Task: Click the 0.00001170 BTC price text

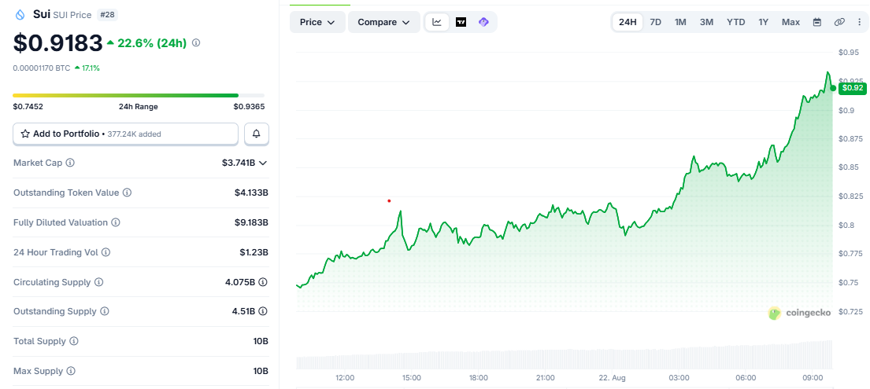Action: pyautogui.click(x=42, y=68)
